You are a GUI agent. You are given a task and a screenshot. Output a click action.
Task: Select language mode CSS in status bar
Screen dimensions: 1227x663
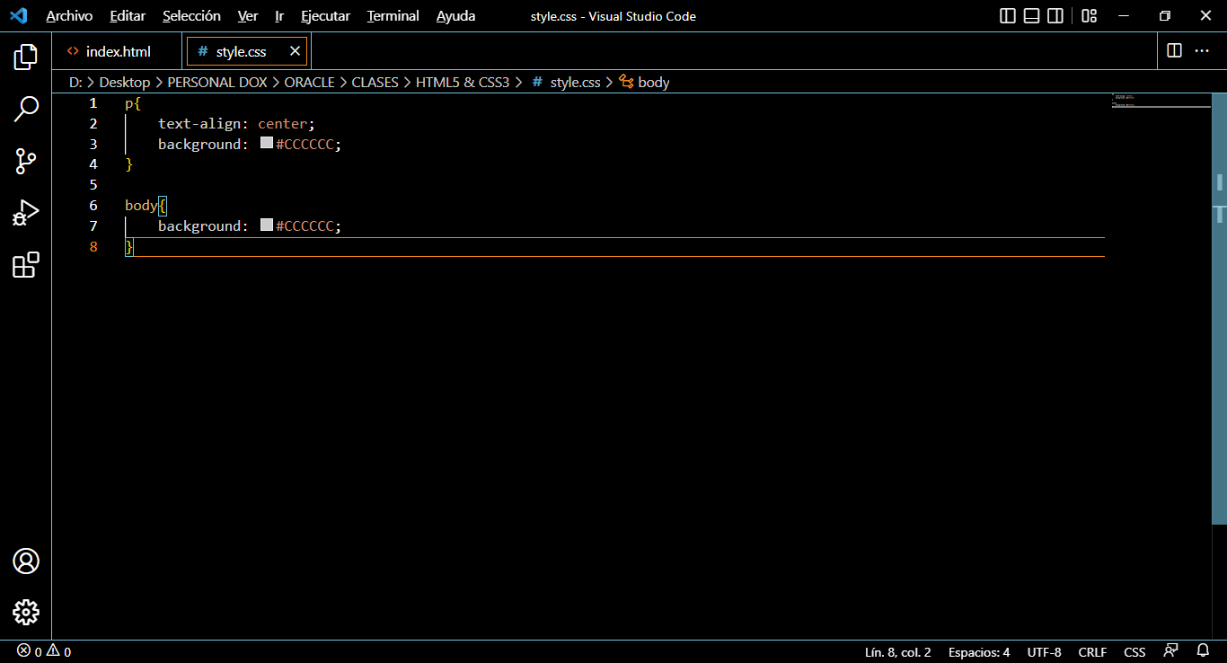pos(1134,652)
